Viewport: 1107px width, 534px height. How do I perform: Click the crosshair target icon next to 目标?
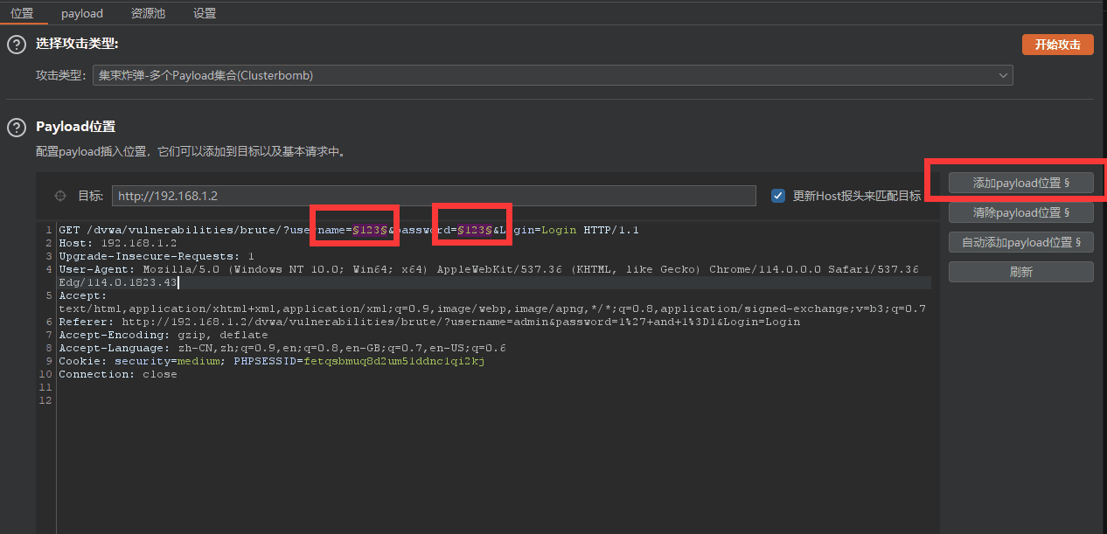pyautogui.click(x=60, y=196)
